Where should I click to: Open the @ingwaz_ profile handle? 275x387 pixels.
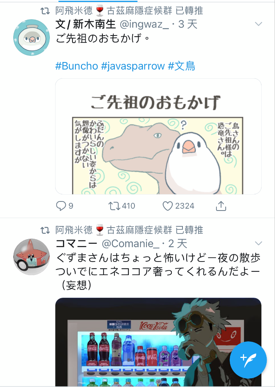click(x=144, y=24)
